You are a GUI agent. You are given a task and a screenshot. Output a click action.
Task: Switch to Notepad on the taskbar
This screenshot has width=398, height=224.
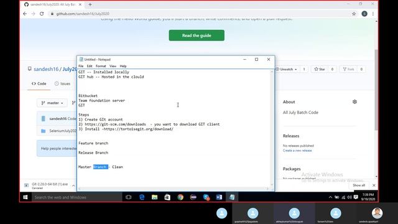tap(232, 197)
